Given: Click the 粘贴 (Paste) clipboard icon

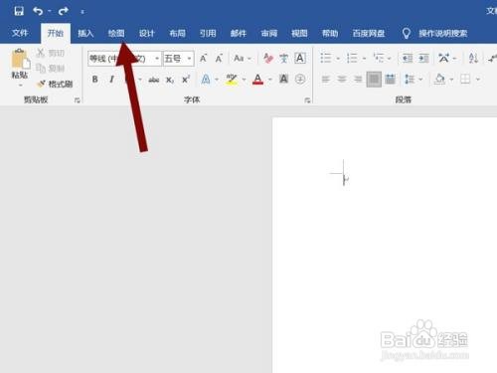Looking at the screenshot, I should pos(20,59).
